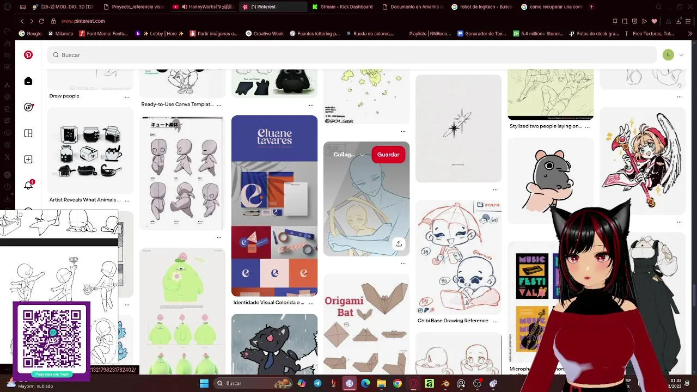The image size is (697, 392).
Task: Open the profile avatar labeled L
Action: (x=668, y=55)
